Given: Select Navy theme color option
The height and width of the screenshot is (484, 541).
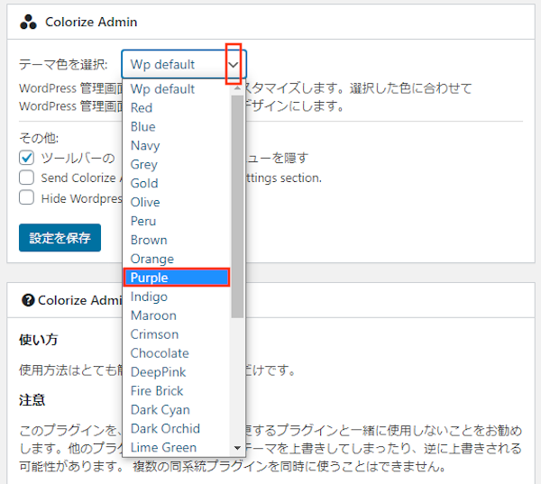Looking at the screenshot, I should [177, 146].
